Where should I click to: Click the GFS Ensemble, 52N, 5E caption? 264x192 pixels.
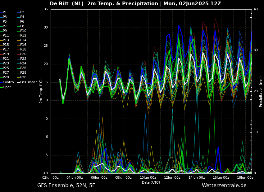pos(66,185)
